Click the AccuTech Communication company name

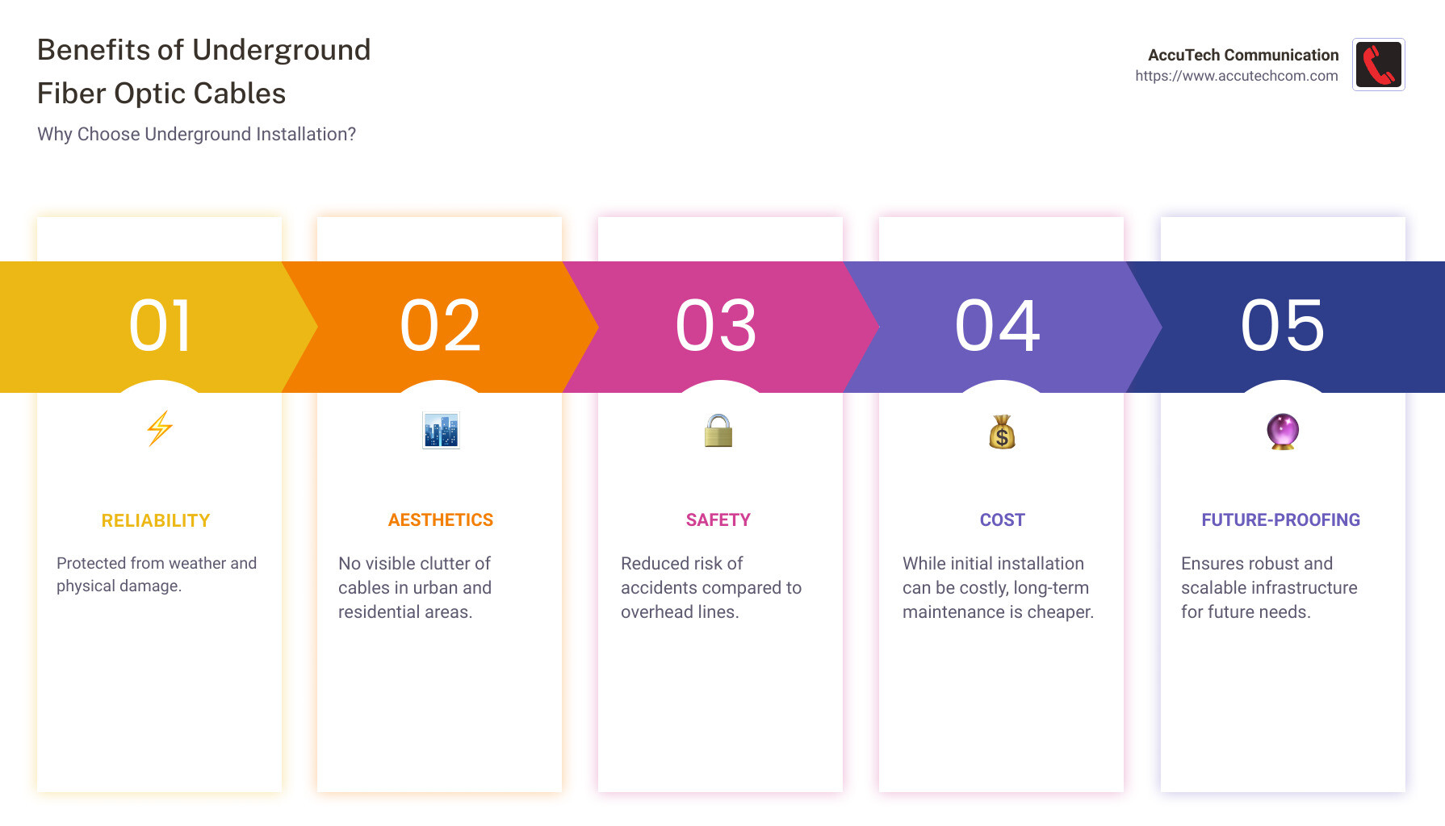1243,55
